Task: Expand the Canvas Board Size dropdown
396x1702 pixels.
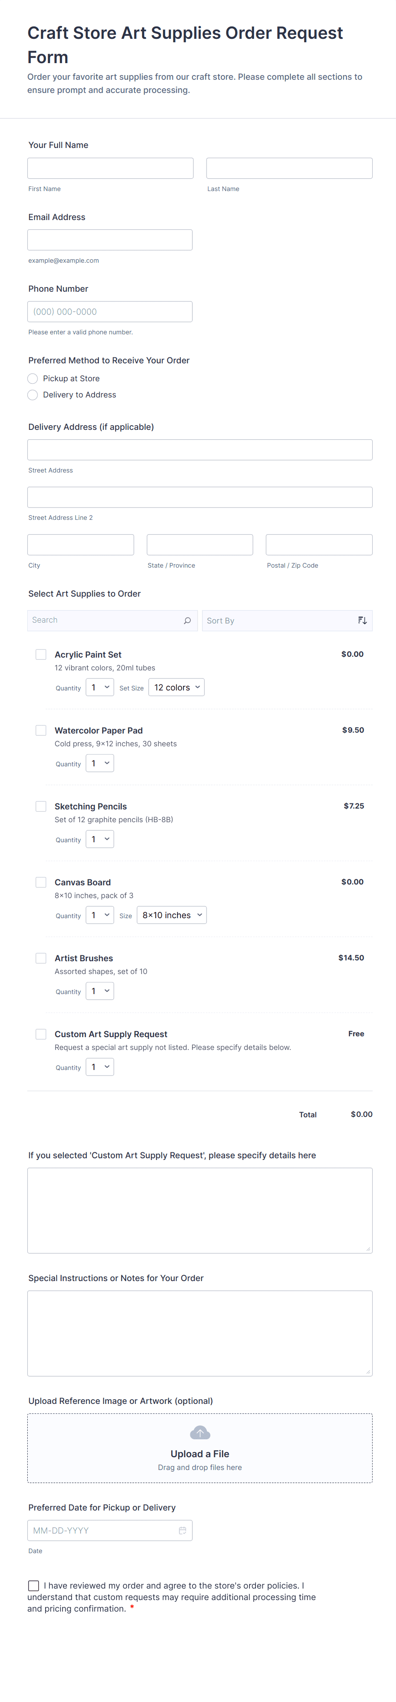Action: coord(172,915)
